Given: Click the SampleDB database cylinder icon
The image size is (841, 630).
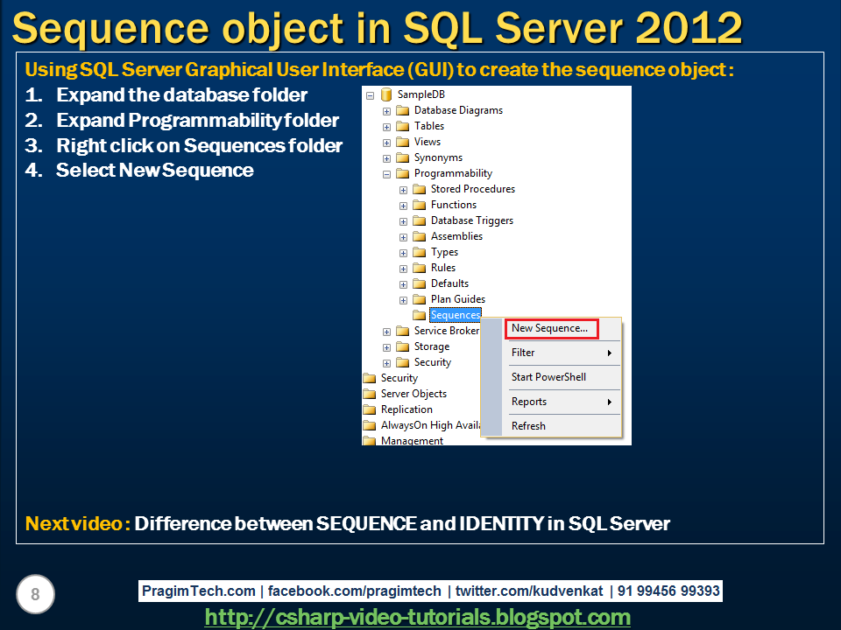Looking at the screenshot, I should pos(386,94).
